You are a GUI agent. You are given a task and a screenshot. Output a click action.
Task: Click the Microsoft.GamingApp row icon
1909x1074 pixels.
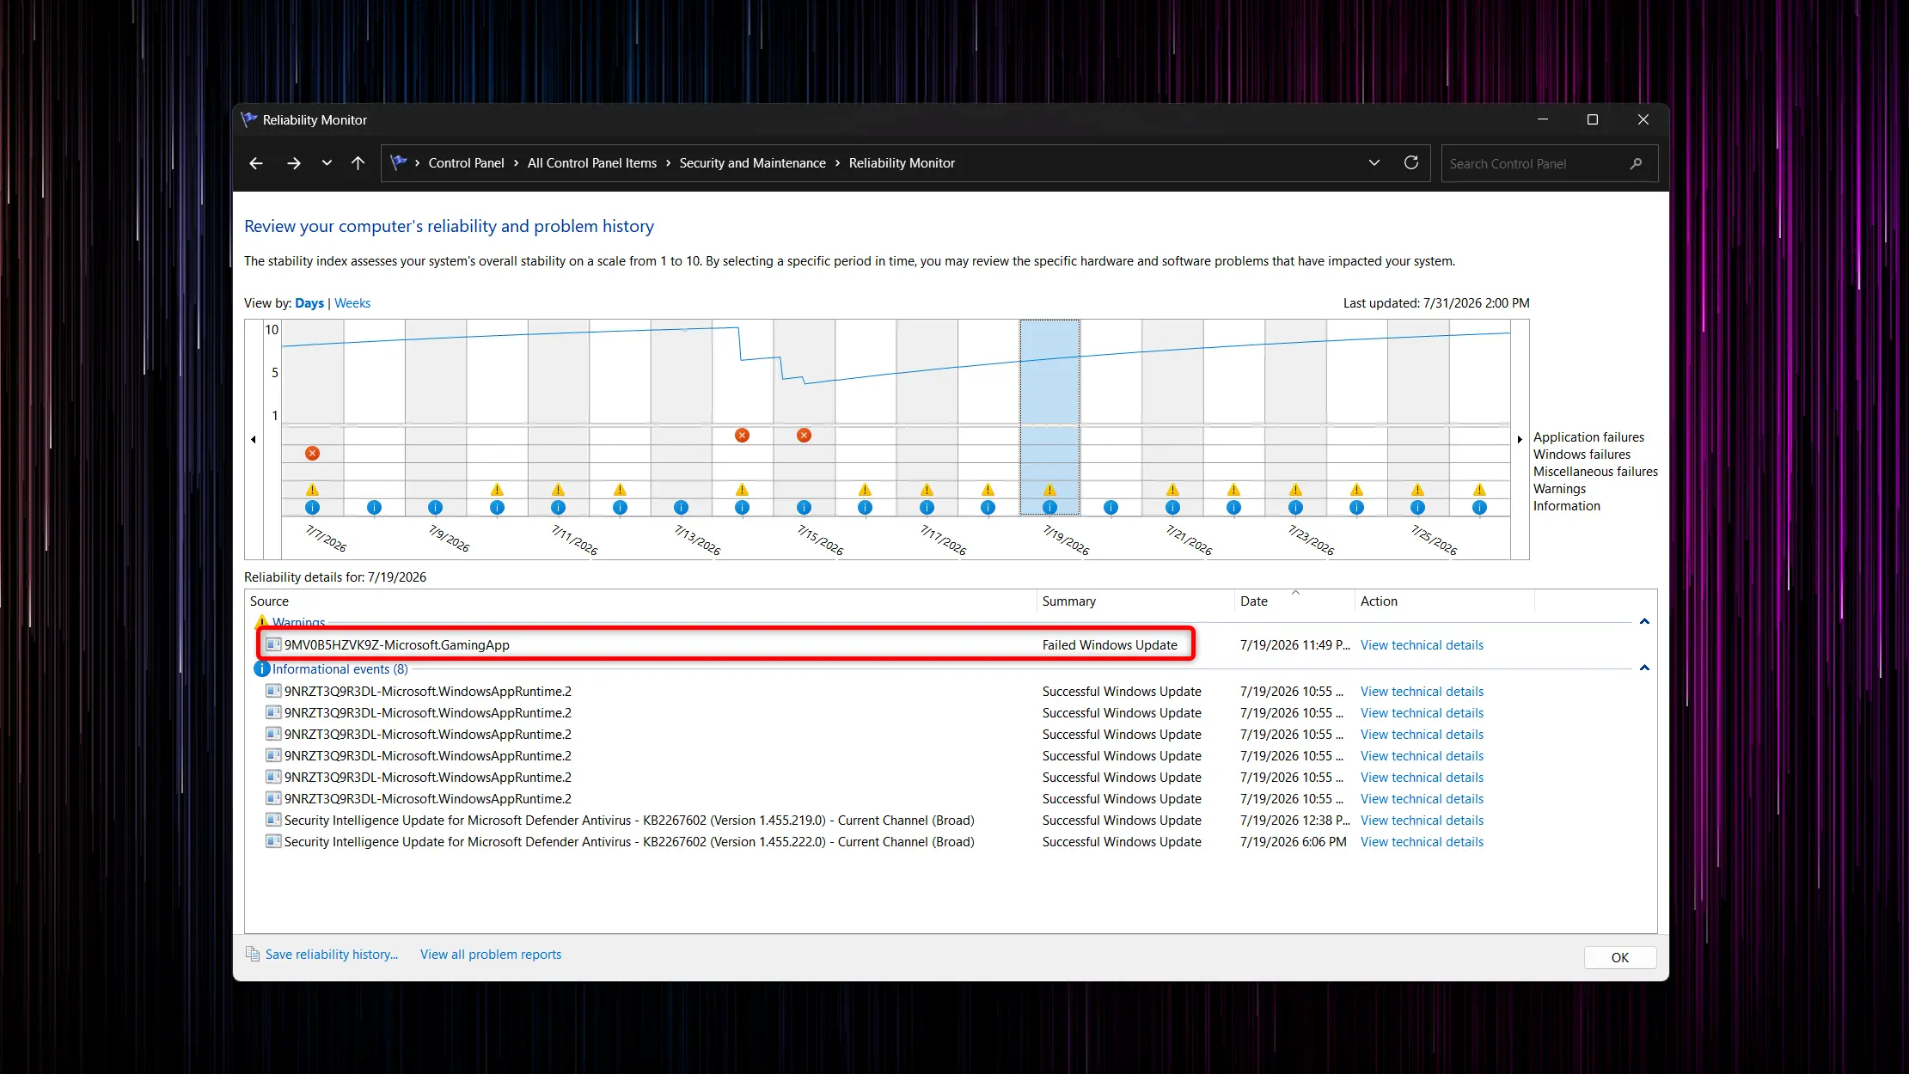click(x=273, y=644)
